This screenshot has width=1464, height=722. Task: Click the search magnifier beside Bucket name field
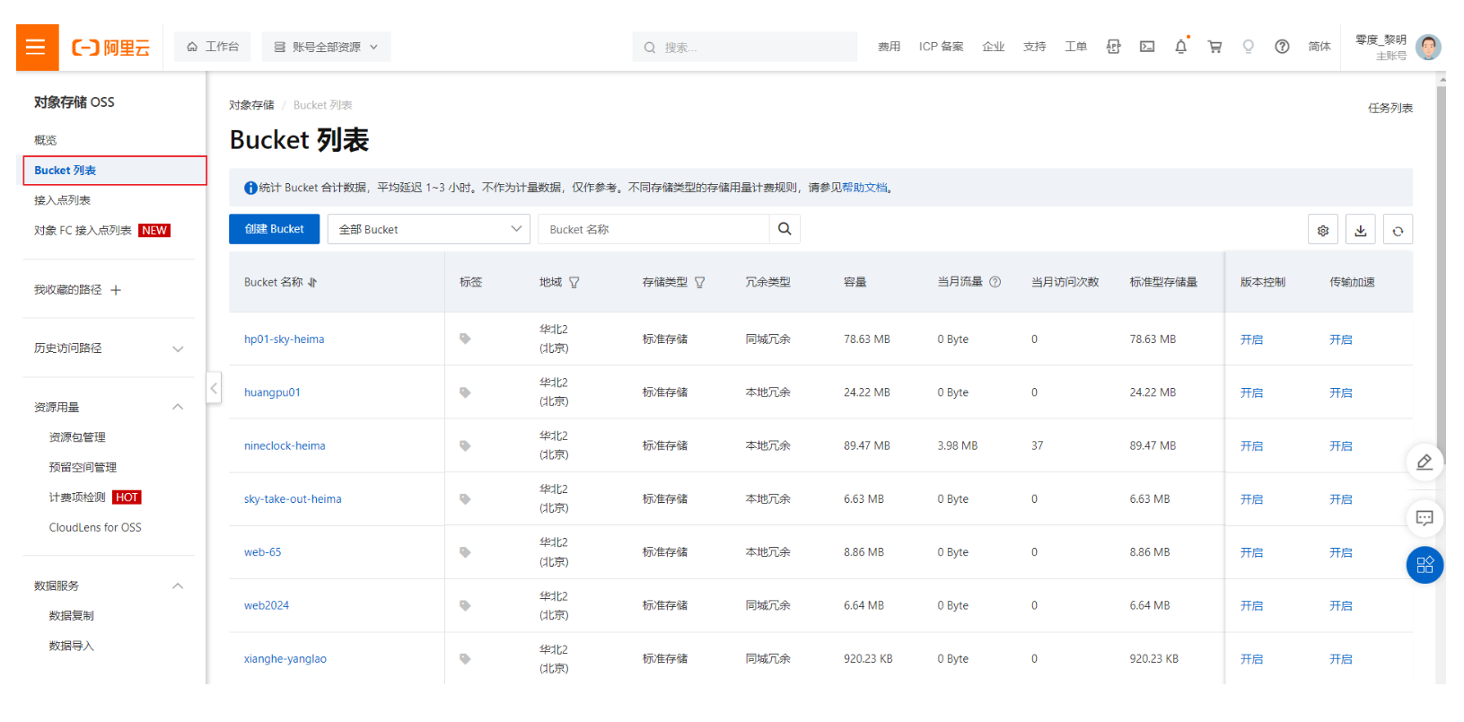tap(785, 229)
